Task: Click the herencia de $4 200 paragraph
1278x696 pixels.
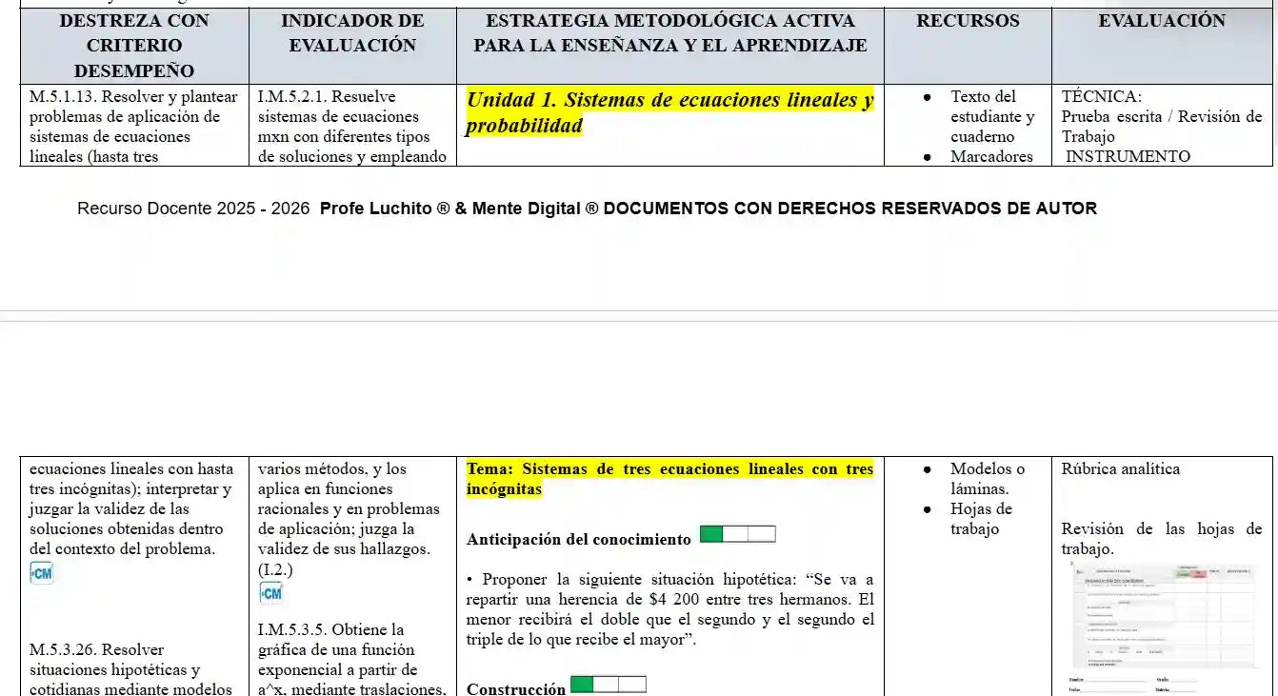Action: tap(669, 609)
